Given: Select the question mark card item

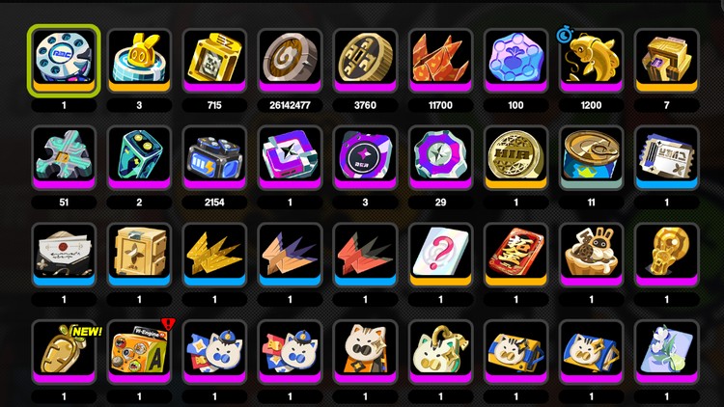Looking at the screenshot, I should click(440, 255).
